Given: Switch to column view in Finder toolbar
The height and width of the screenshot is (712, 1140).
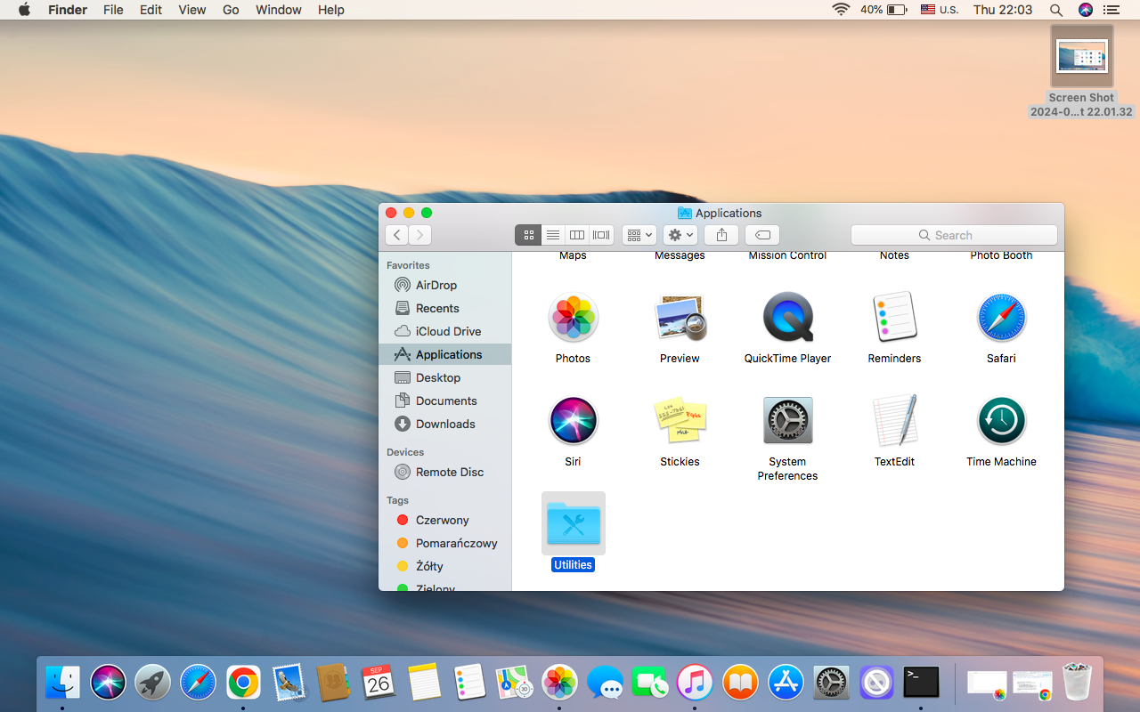Looking at the screenshot, I should pos(577,235).
